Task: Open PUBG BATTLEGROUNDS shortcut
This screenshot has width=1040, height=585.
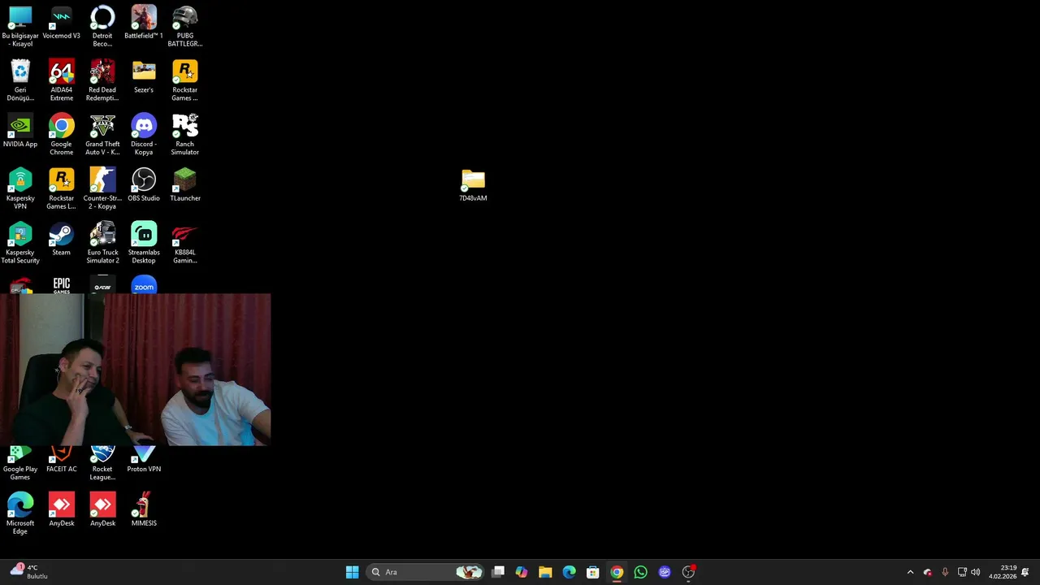Action: [x=185, y=26]
